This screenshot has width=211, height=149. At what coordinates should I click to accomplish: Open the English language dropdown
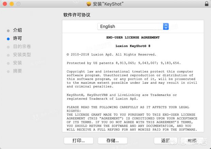133,27
